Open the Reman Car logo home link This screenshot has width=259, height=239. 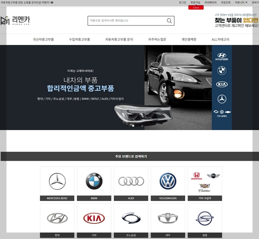[15, 21]
